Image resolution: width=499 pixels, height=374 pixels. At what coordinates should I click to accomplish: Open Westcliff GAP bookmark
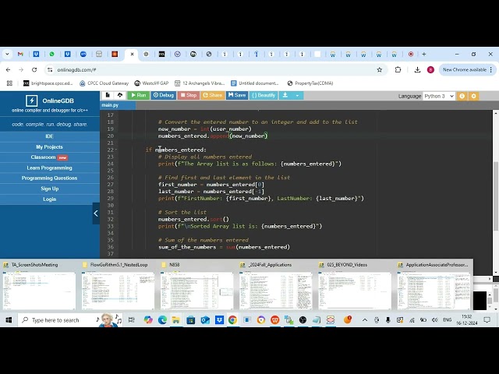(x=151, y=83)
